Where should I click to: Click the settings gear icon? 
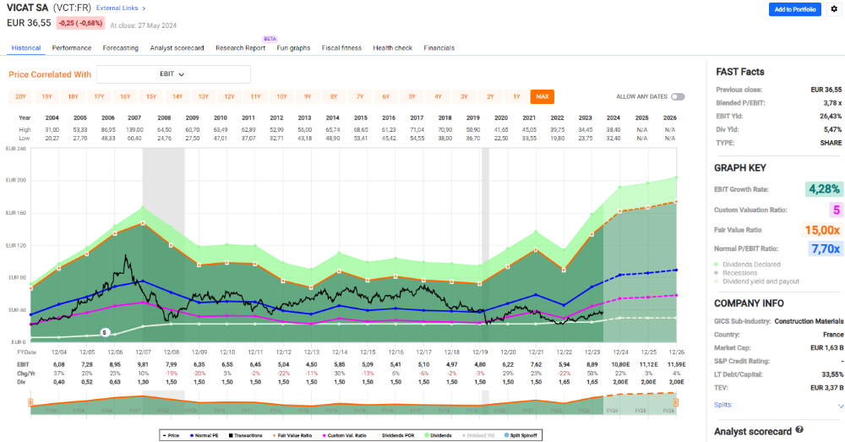(x=834, y=9)
